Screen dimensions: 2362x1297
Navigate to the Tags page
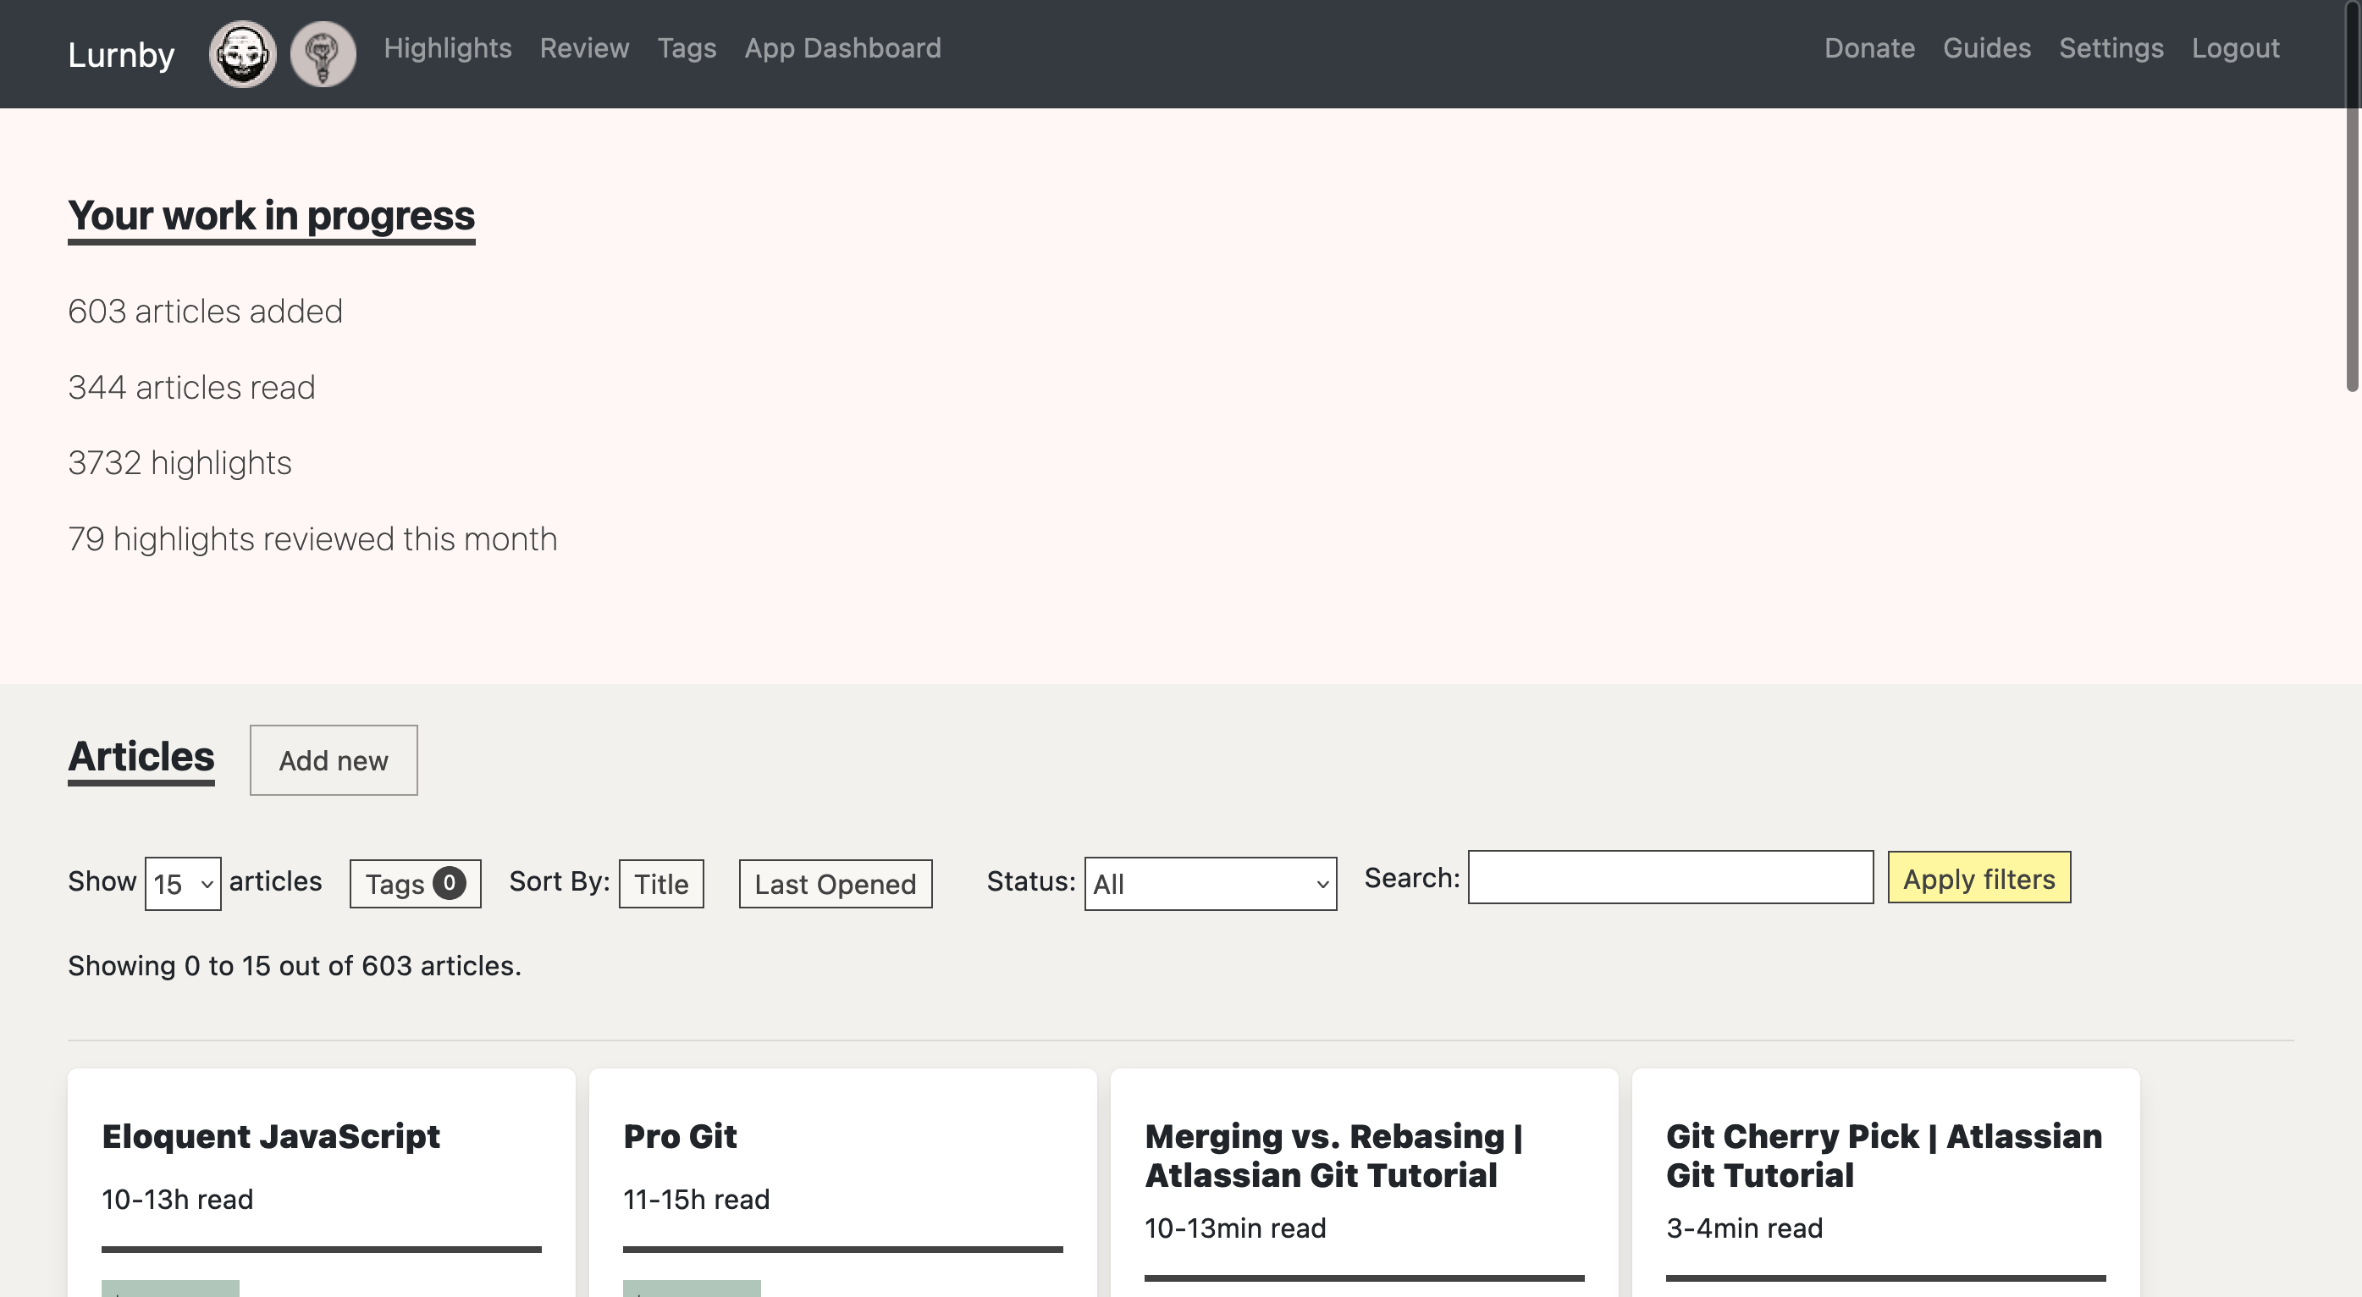[687, 47]
